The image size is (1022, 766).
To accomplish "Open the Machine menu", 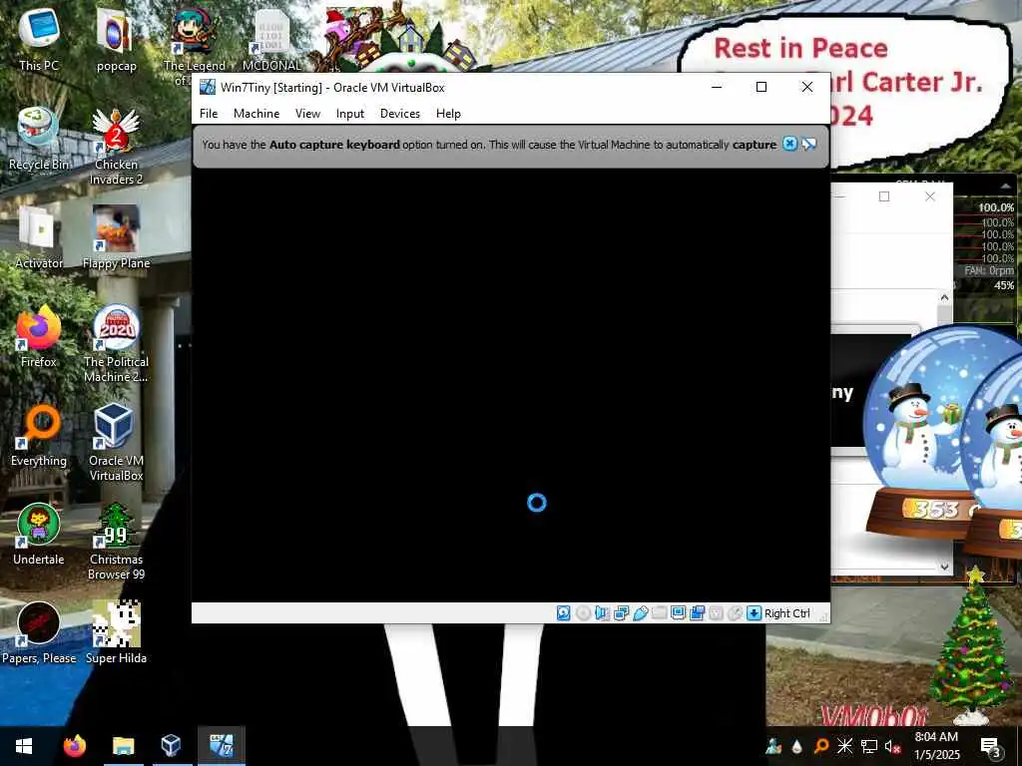I will click(x=256, y=114).
